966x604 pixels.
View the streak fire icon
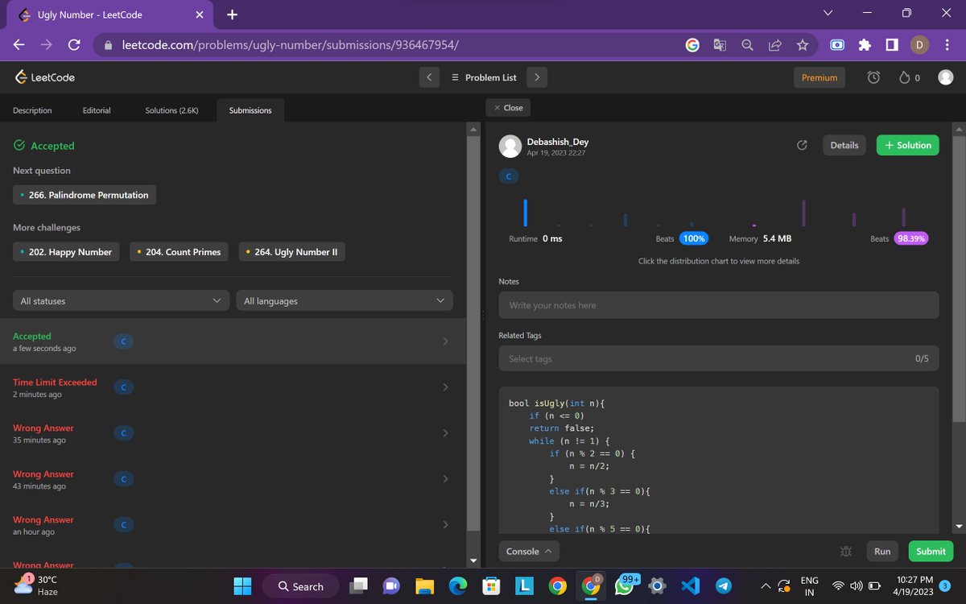click(904, 77)
